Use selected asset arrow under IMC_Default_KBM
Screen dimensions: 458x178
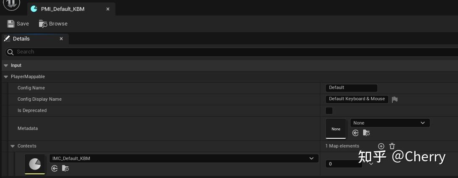click(54, 168)
